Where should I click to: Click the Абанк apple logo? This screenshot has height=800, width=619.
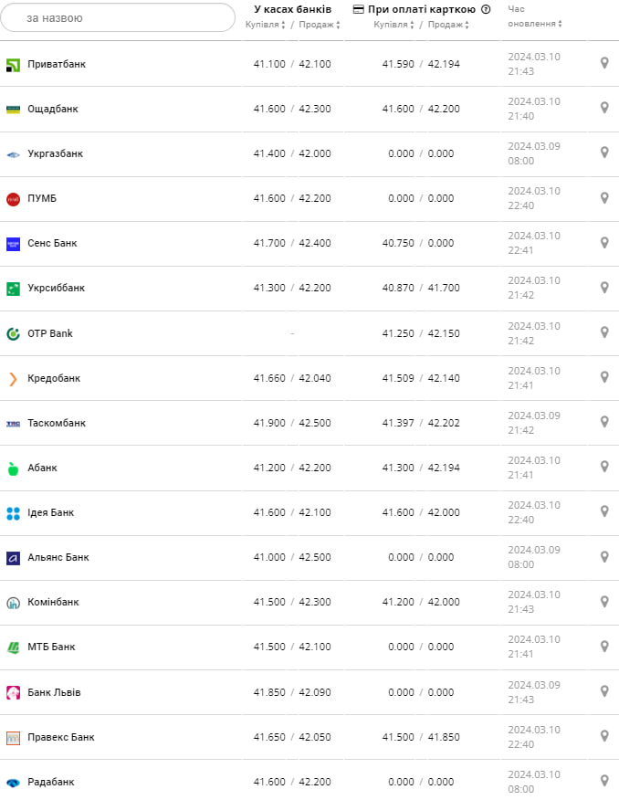13,468
